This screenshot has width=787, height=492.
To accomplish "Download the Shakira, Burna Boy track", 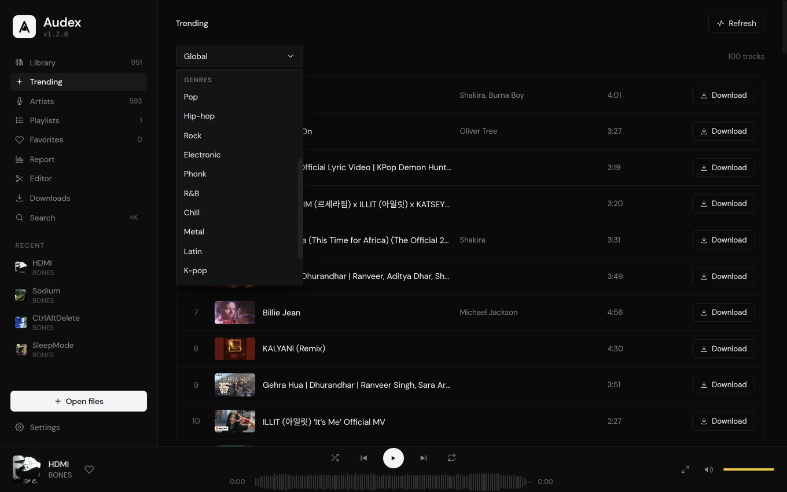I will [723, 95].
